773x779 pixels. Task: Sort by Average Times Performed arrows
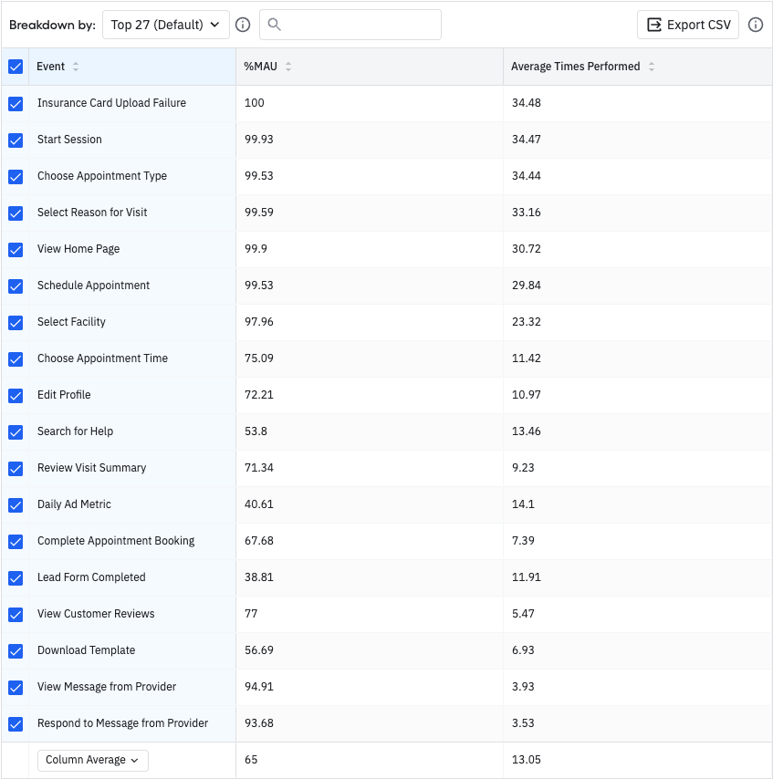coord(652,67)
